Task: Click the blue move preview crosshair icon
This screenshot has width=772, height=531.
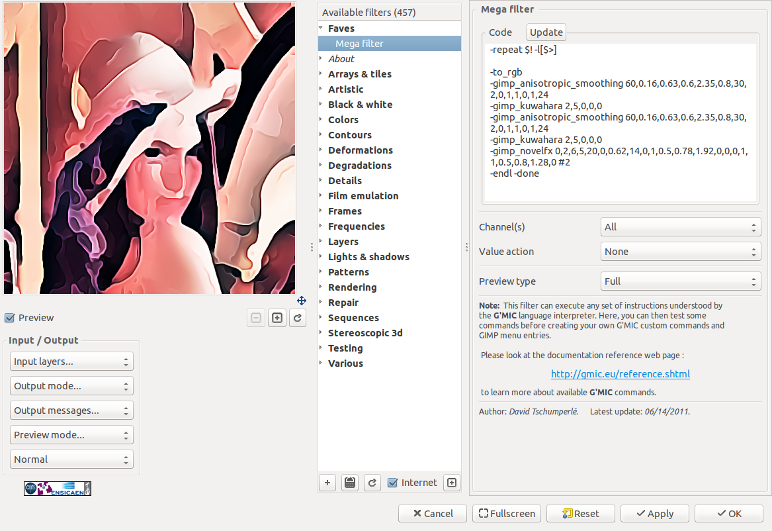Action: click(301, 301)
